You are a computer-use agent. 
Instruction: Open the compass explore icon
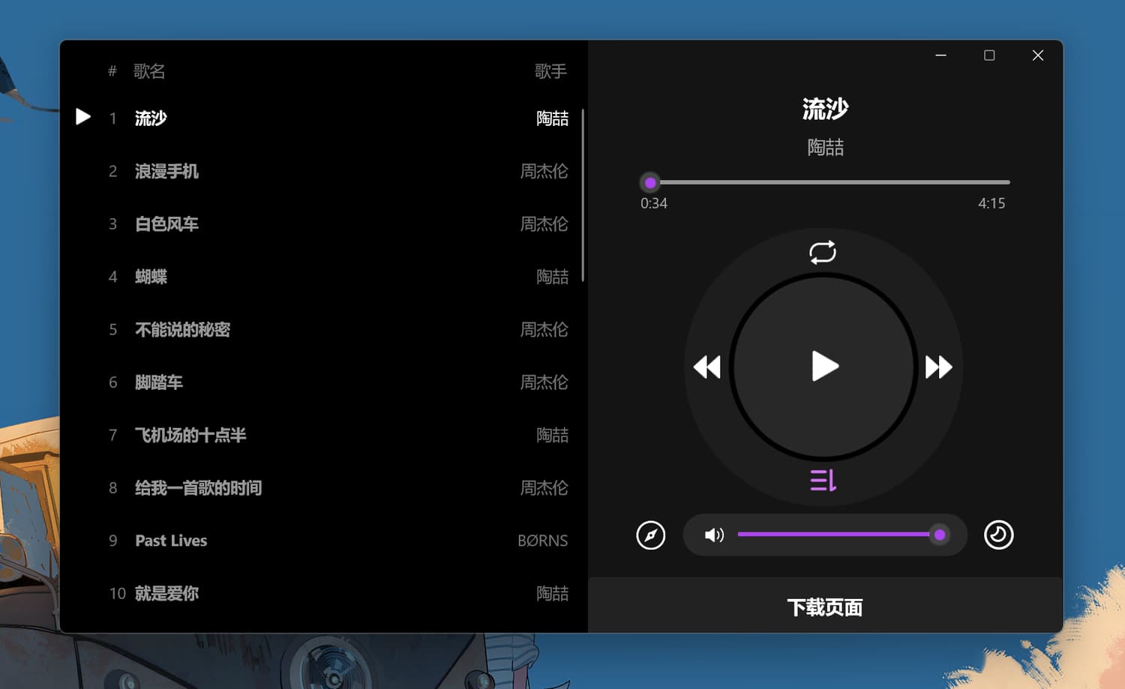tap(650, 535)
